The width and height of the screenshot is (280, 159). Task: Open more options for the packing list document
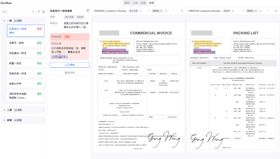point(268,11)
